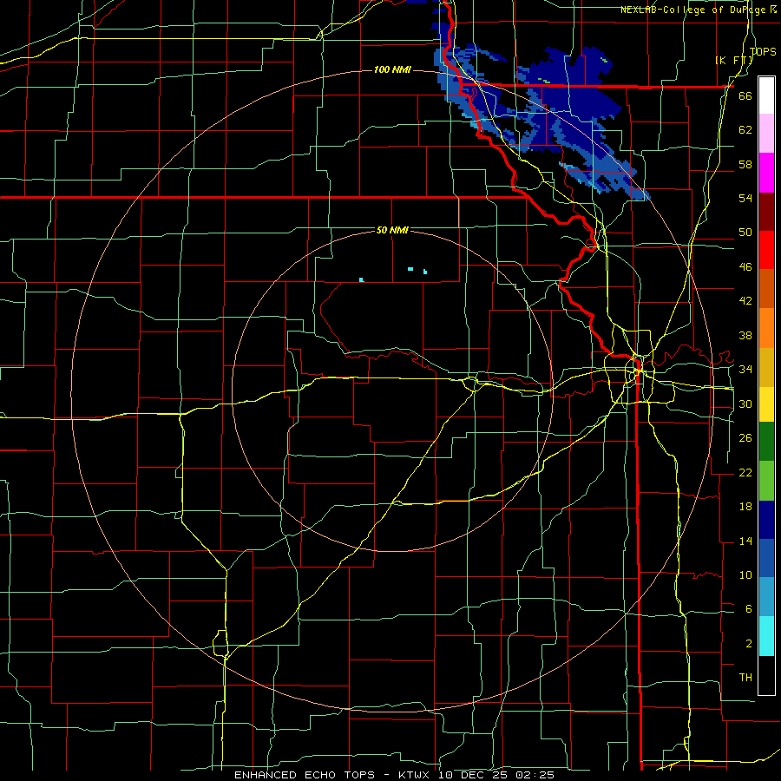The width and height of the screenshot is (781, 781).
Task: Click the '46' legend value
Action: tap(745, 266)
